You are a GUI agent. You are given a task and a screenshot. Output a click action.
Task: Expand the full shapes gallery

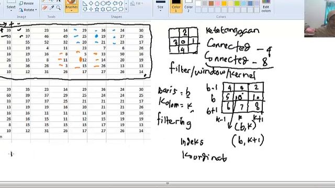[126, 9]
